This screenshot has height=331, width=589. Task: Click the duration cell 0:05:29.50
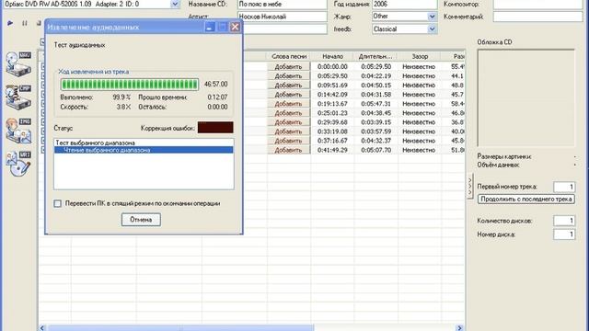[x=376, y=66]
